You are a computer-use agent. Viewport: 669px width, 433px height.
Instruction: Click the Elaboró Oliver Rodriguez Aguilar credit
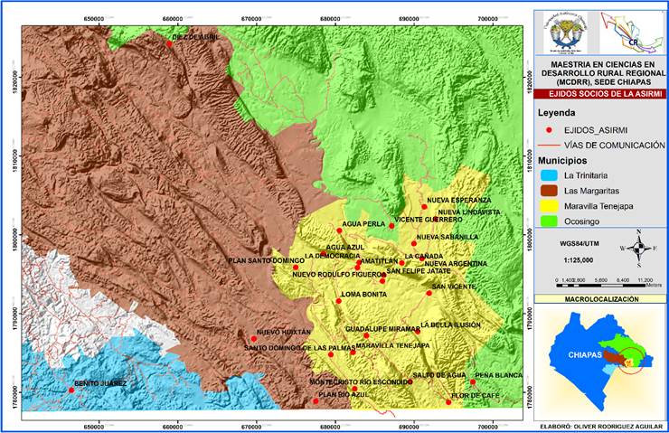coord(599,419)
